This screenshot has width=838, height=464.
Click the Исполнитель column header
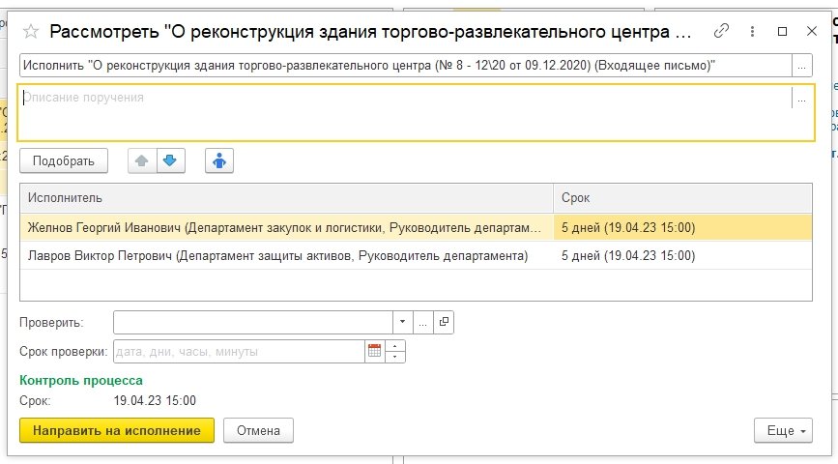coord(286,198)
